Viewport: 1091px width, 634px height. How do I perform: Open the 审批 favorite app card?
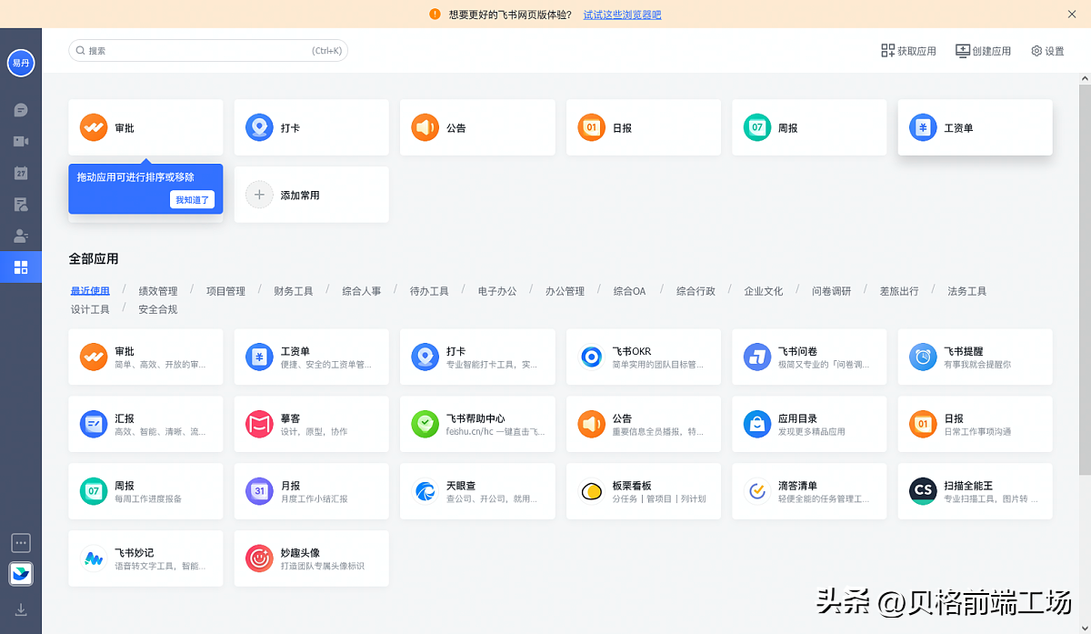click(145, 127)
